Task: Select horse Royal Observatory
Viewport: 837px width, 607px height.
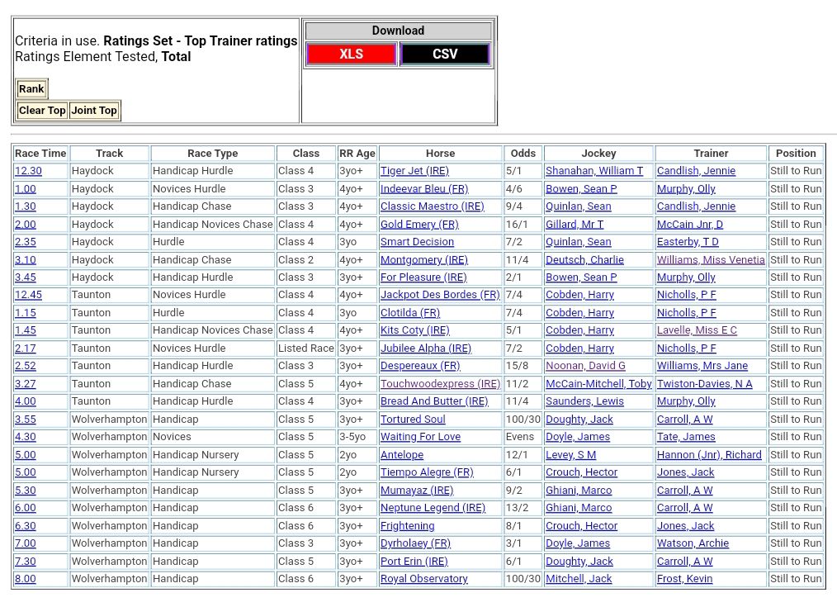Action: [423, 579]
